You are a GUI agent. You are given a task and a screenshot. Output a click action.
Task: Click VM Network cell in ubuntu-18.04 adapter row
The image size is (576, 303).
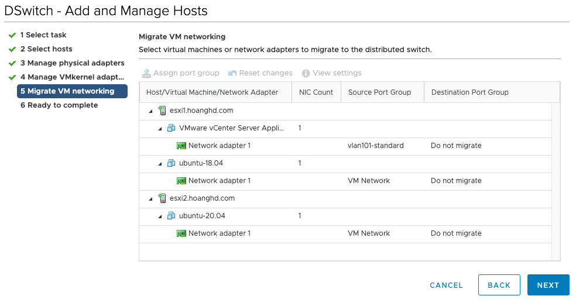[369, 181]
